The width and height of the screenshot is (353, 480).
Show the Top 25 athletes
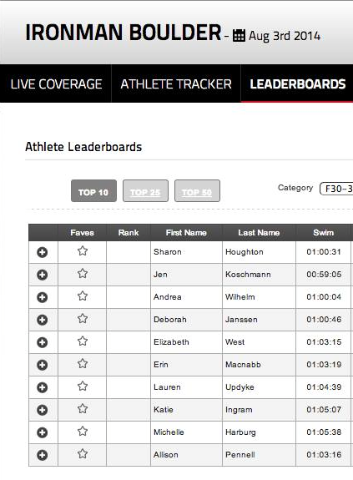145,190
